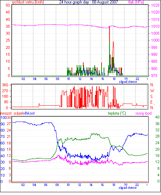Select the 'rychlost vetru (kmh)' axis label

point(28,2)
